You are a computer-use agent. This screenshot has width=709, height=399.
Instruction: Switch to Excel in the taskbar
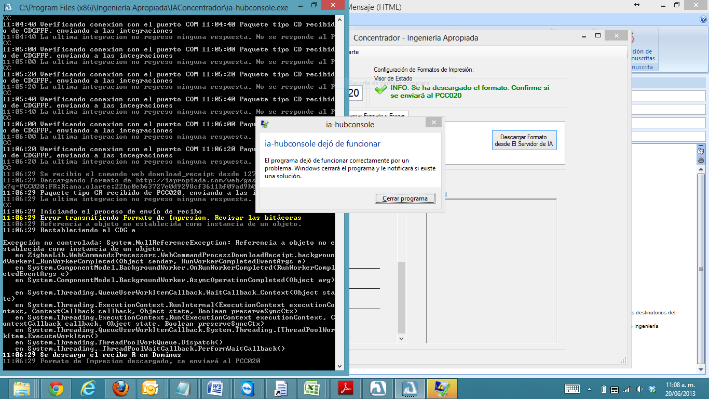[x=311, y=389]
